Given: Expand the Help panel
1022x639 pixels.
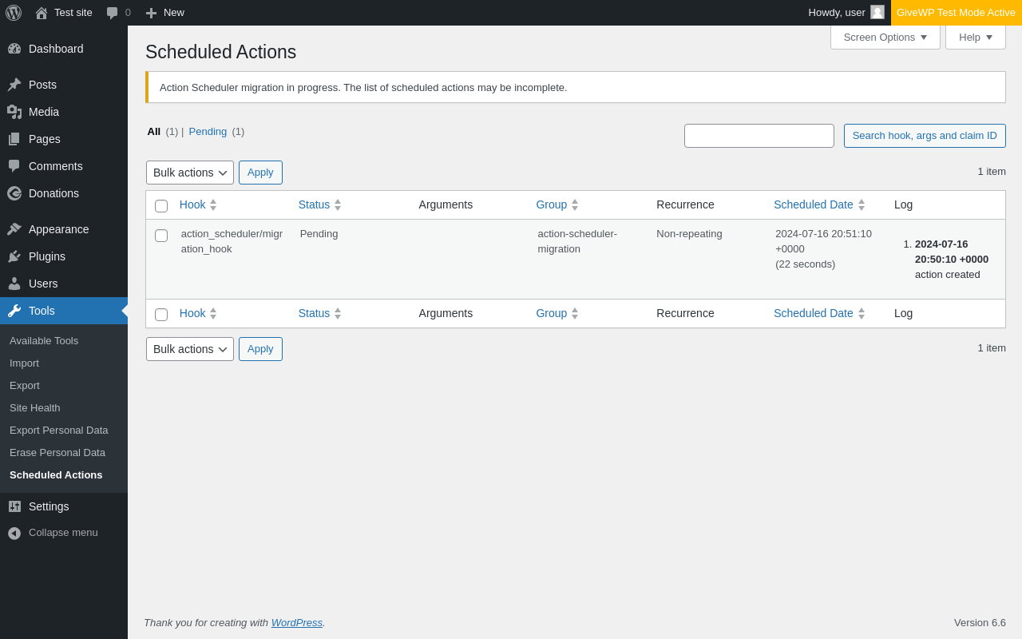Looking at the screenshot, I should 975,37.
